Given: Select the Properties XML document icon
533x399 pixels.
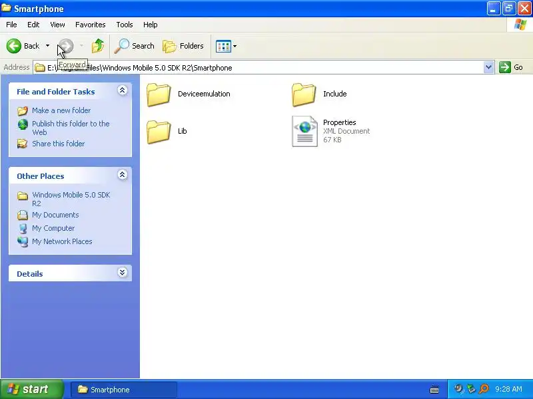Looking at the screenshot, I should [x=304, y=131].
